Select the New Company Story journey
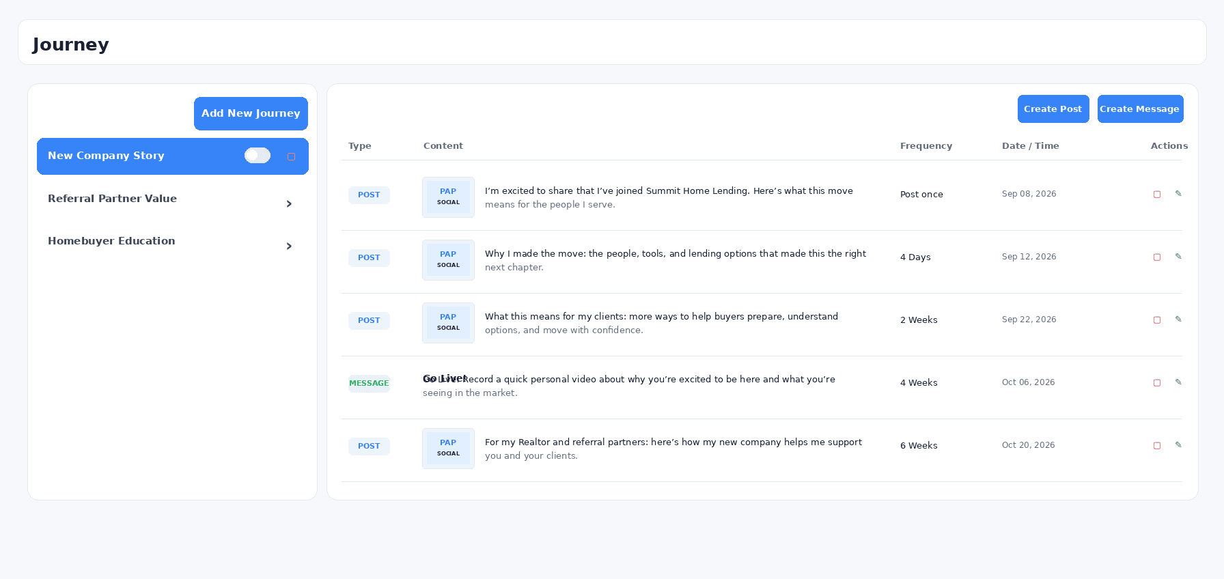1224x579 pixels. (173, 156)
